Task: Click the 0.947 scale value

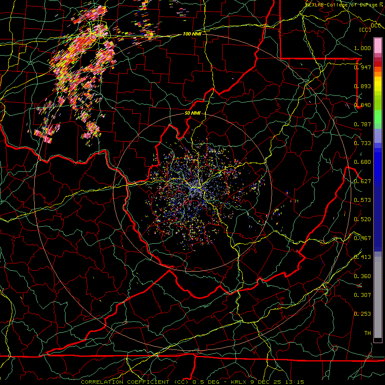Action: [362, 67]
